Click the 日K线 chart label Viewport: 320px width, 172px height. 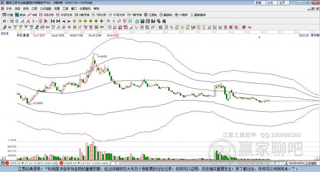(4, 33)
